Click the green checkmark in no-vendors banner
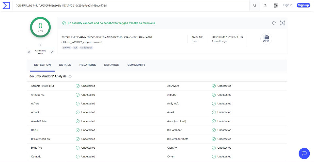 (x=64, y=23)
